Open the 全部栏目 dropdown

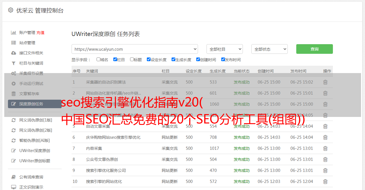tap(225, 49)
